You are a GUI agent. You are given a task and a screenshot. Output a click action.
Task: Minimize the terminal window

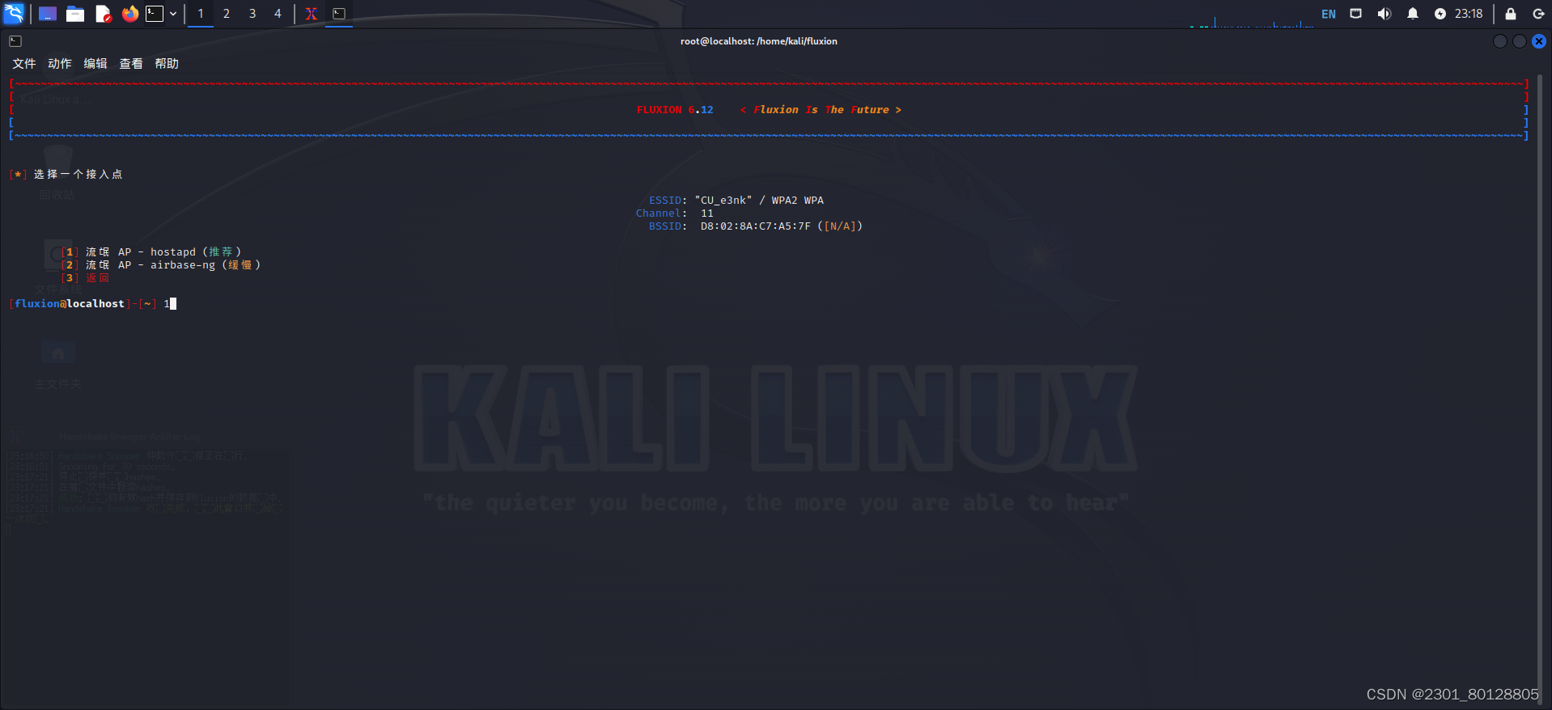tap(1500, 41)
